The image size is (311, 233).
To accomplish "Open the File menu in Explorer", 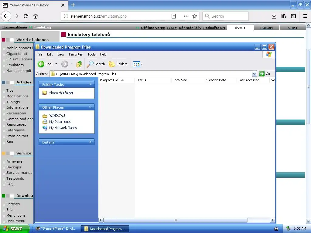I will click(x=40, y=54).
